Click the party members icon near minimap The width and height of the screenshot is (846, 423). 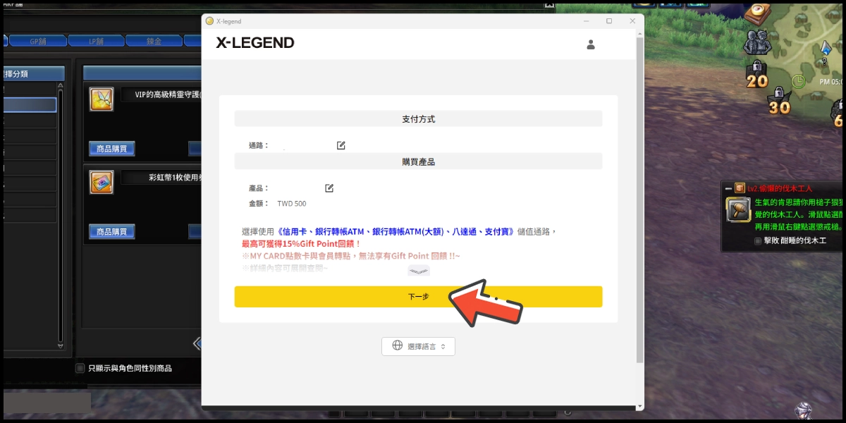click(757, 42)
